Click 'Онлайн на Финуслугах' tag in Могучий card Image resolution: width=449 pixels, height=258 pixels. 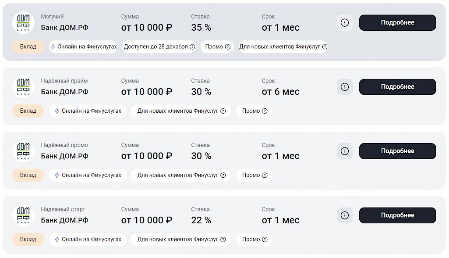pos(83,47)
